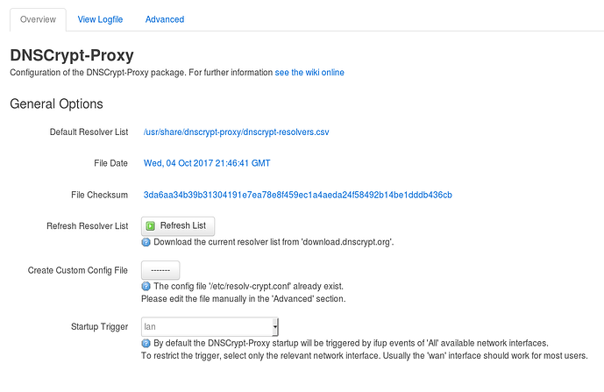The height and width of the screenshot is (392, 604).
Task: Click info icon beside 'The config file' note
Action: coord(146,286)
